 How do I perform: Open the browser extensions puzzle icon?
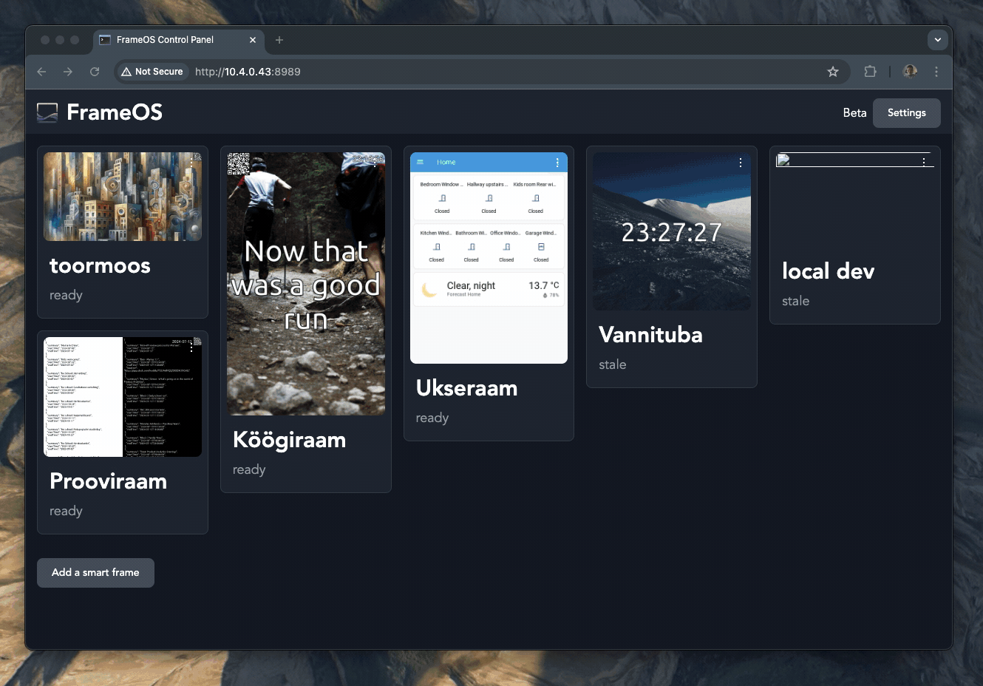870,71
